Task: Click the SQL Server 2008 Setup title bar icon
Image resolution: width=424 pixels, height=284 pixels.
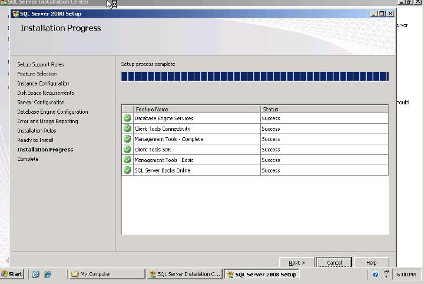Action: click(x=16, y=14)
